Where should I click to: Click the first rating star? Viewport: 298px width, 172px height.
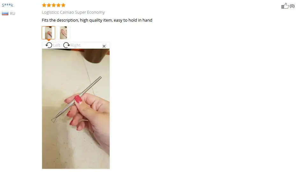coord(44,5)
